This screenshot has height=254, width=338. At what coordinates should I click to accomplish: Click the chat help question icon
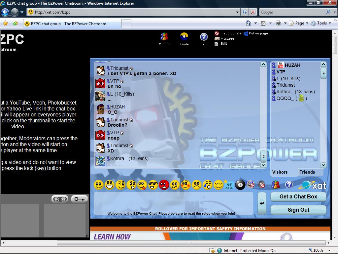pyautogui.click(x=289, y=185)
